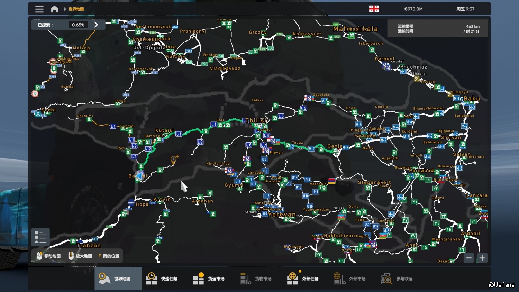Click the 4.5 height limit sign marker
Screen dimensions: 519x292
pos(35,93)
